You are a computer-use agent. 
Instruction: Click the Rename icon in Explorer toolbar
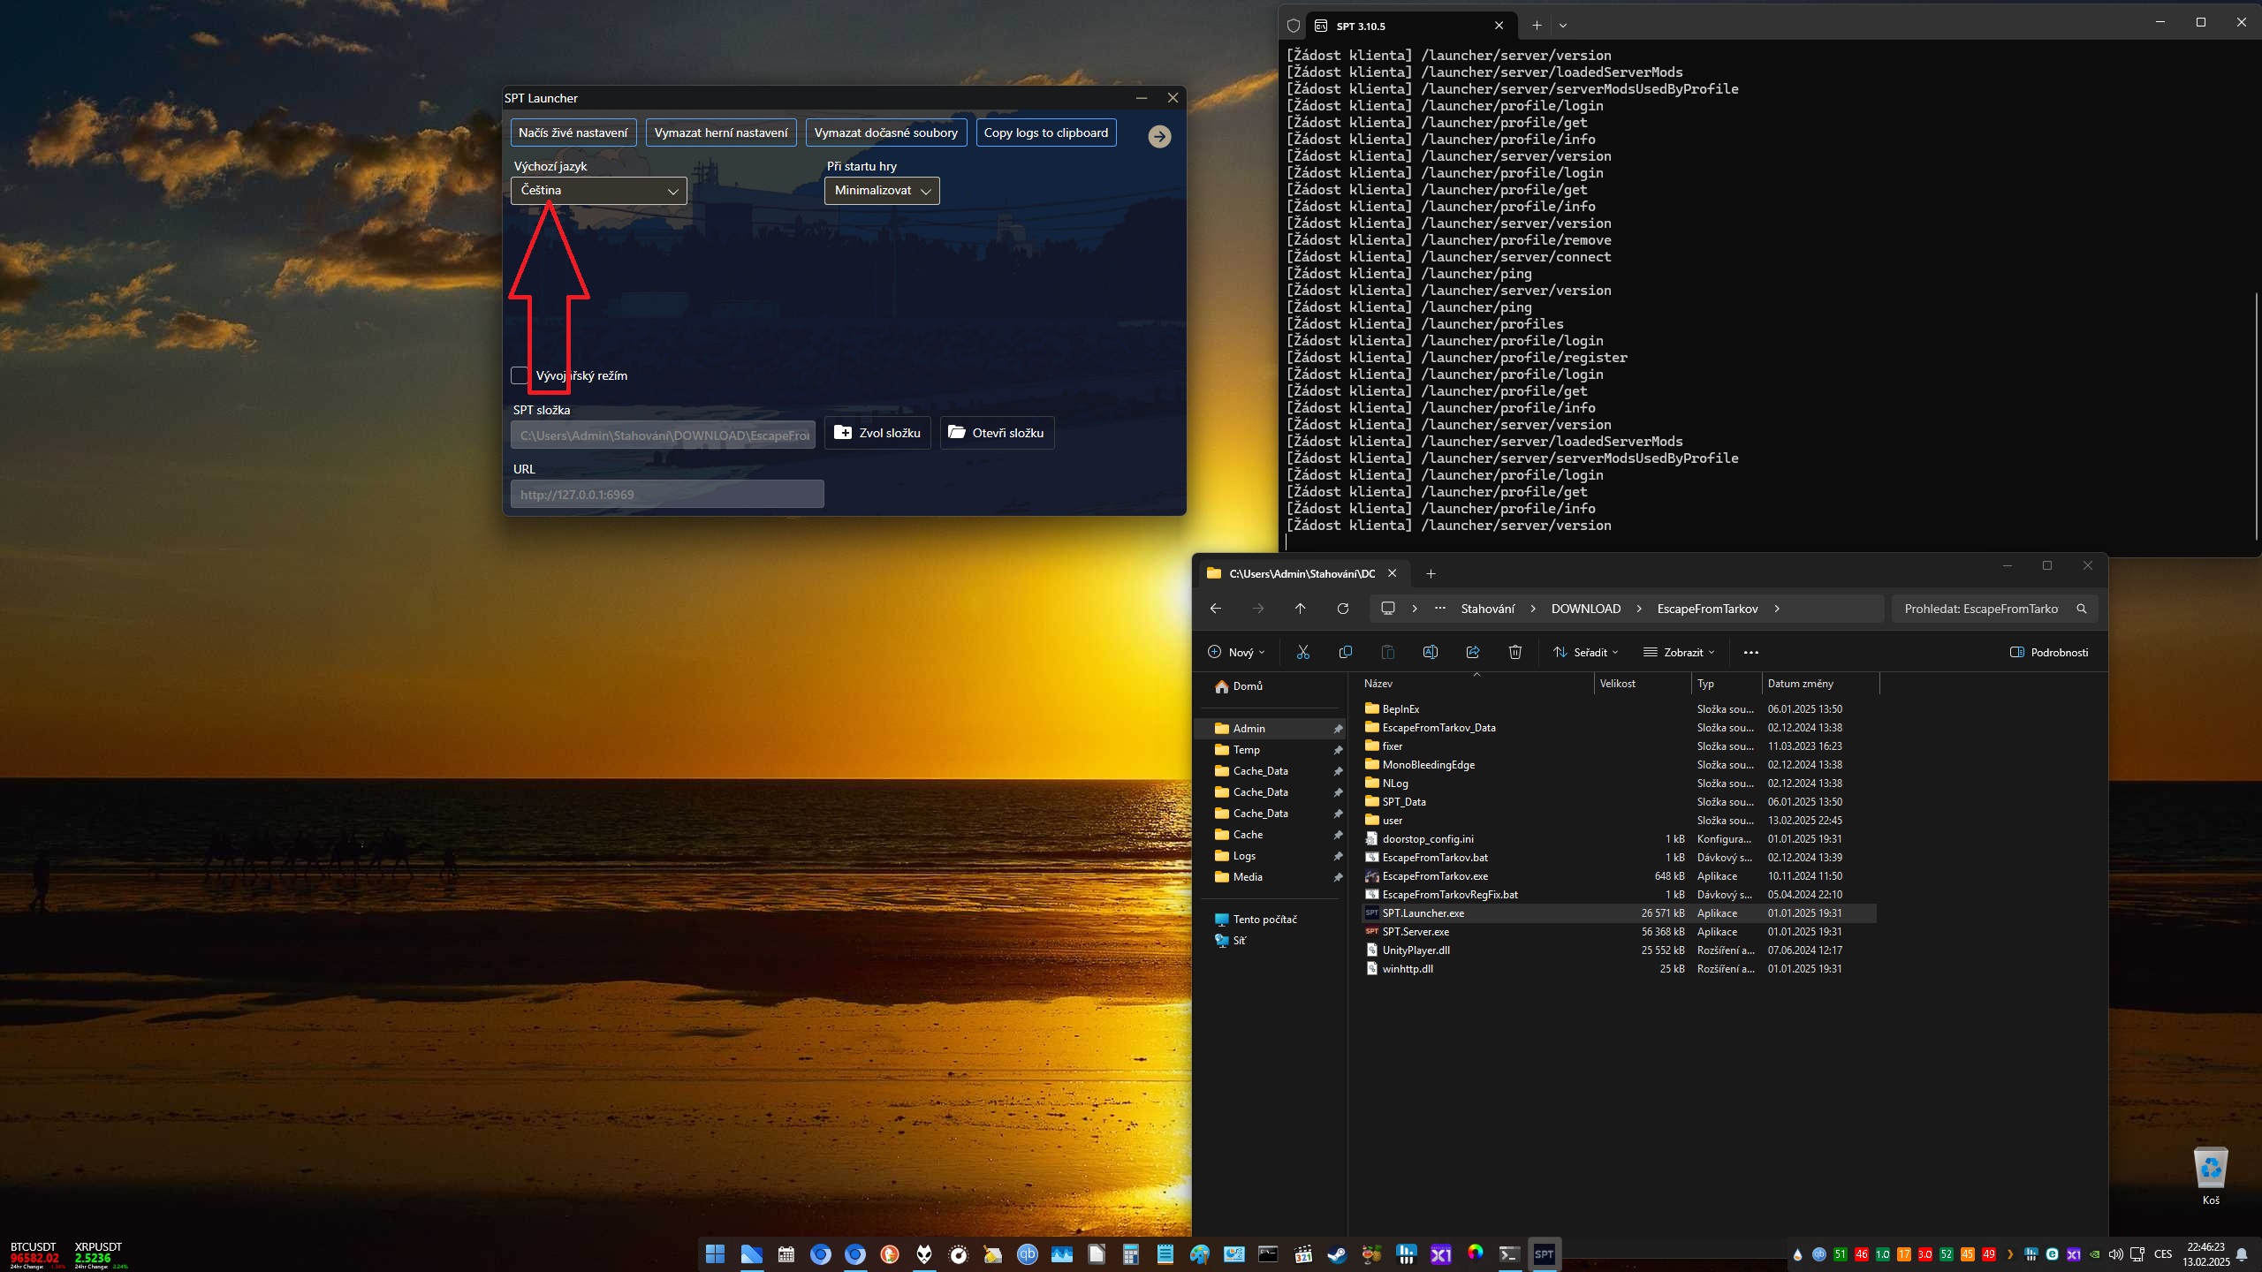coord(1430,652)
